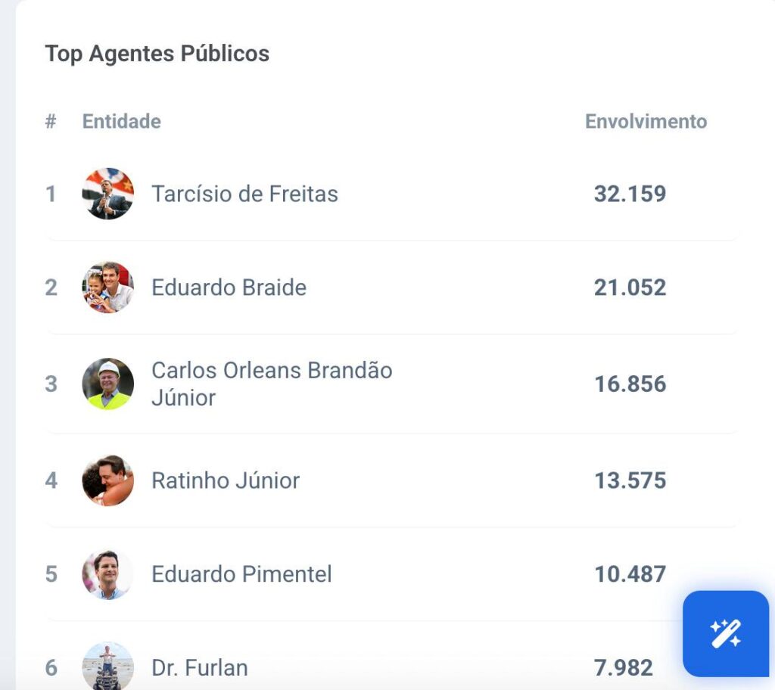Click Ratinho Júnior's profile picture
The image size is (775, 690).
108,480
